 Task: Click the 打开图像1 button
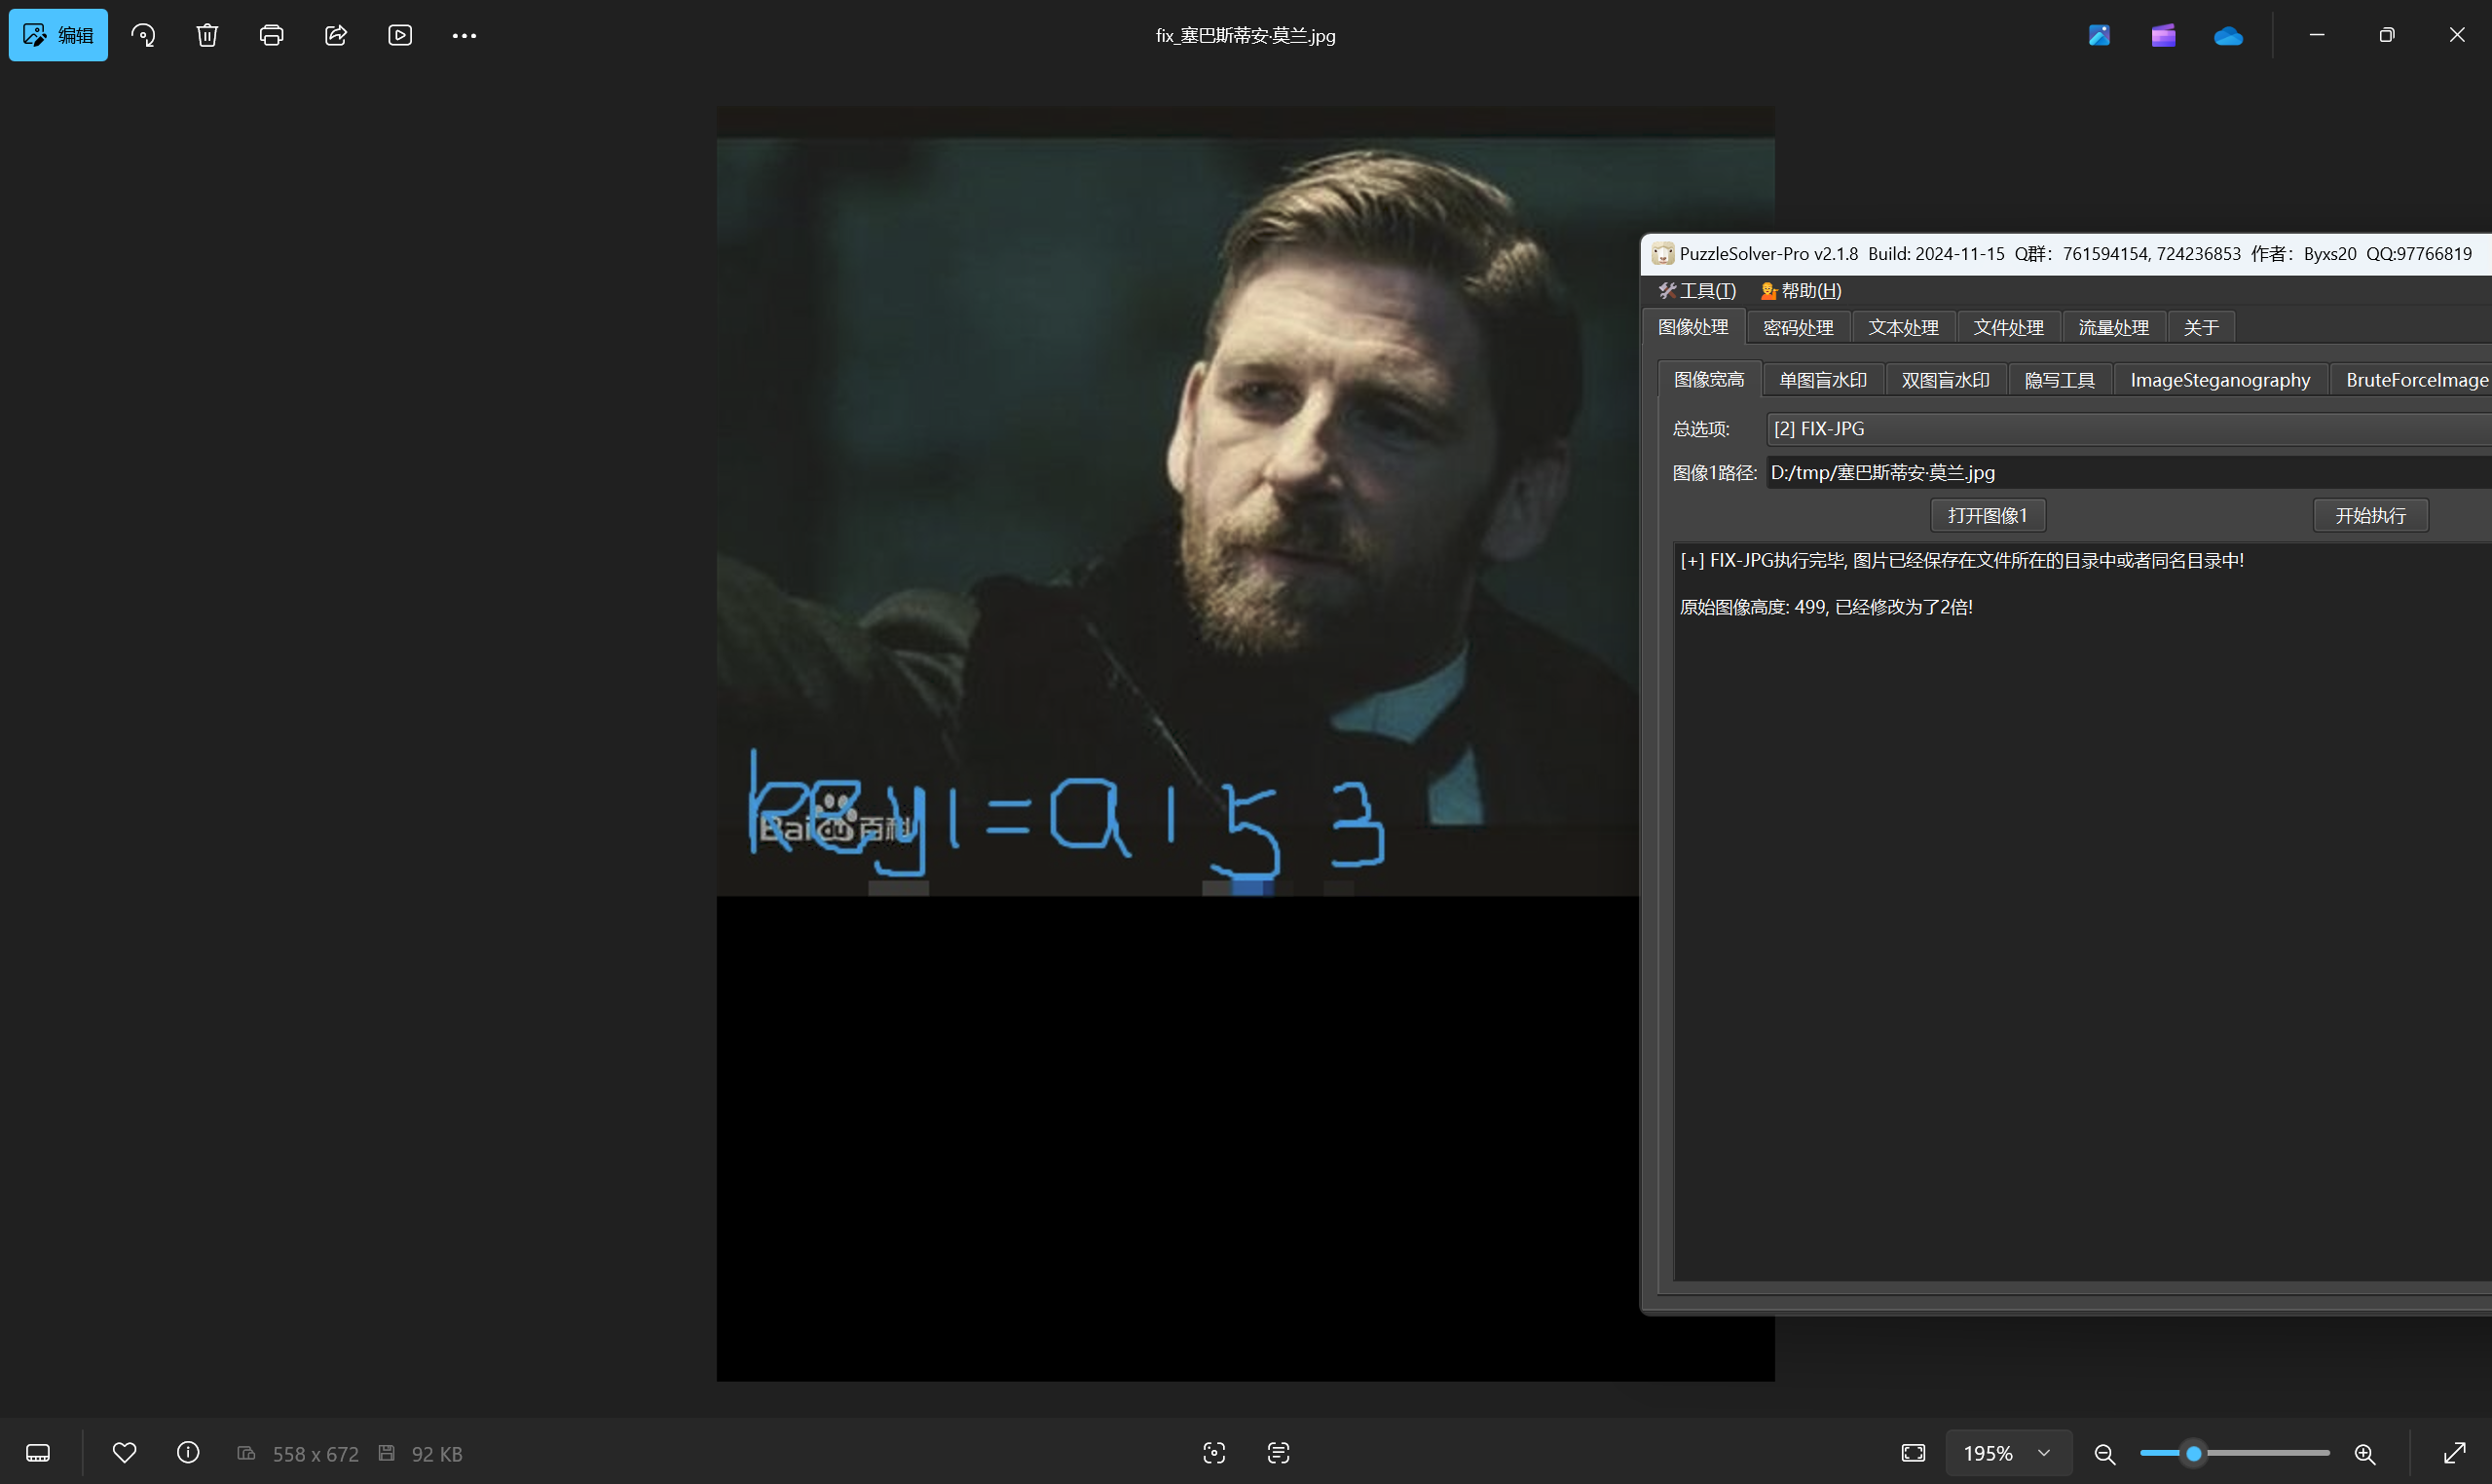pos(1987,515)
